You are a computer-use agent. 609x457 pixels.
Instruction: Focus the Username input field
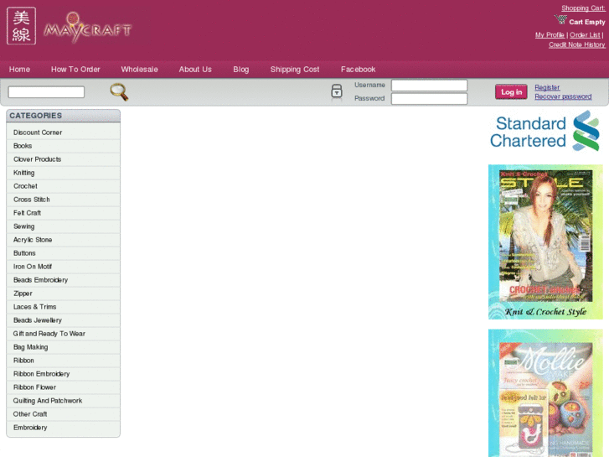tap(429, 86)
